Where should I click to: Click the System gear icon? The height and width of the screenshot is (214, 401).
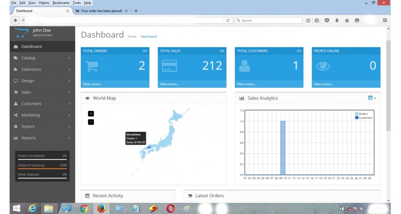(x=16, y=127)
